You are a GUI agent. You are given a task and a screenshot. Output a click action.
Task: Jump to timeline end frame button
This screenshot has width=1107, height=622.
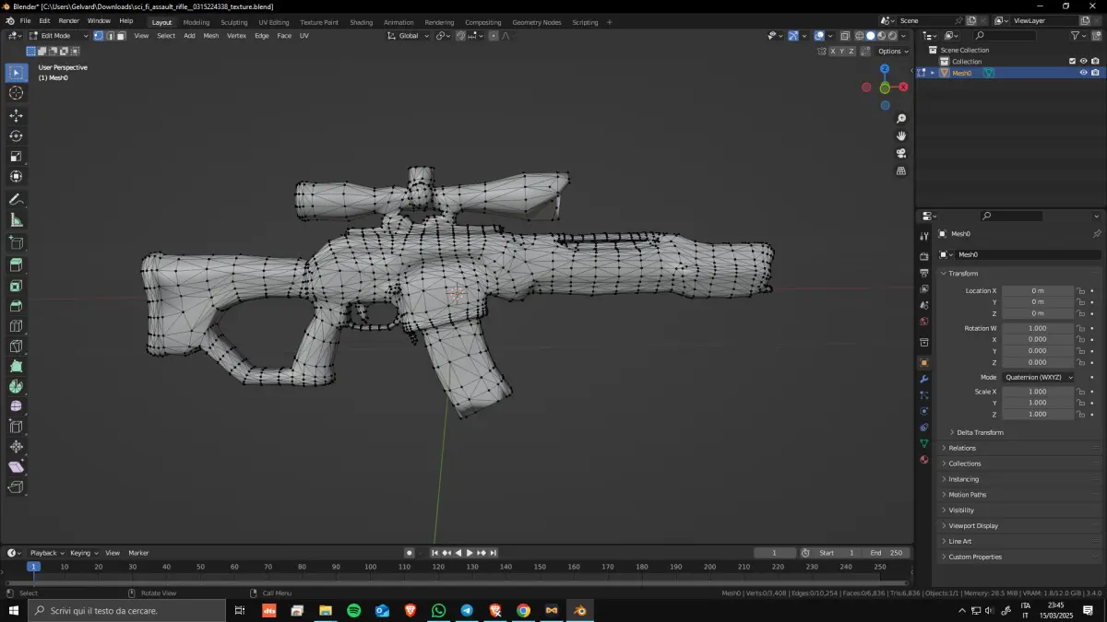(494, 553)
